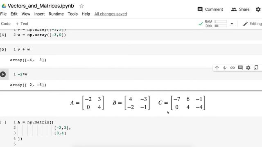Open the Insert menu
Viewport: 262px width, 147px height.
(39, 14)
